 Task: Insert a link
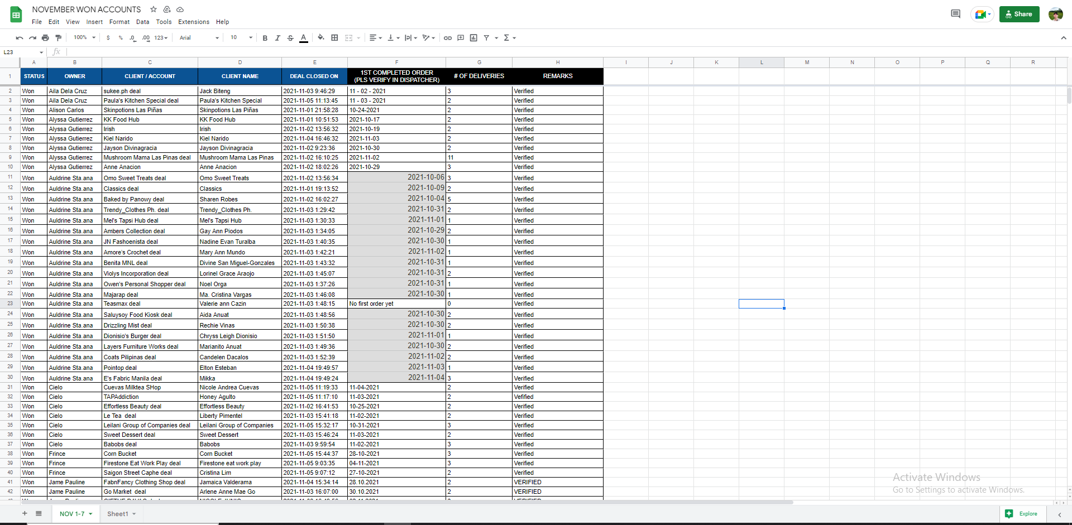[448, 38]
